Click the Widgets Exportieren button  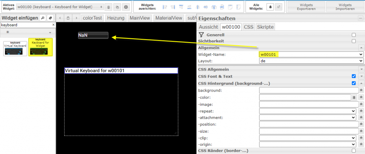(x=306, y=7)
